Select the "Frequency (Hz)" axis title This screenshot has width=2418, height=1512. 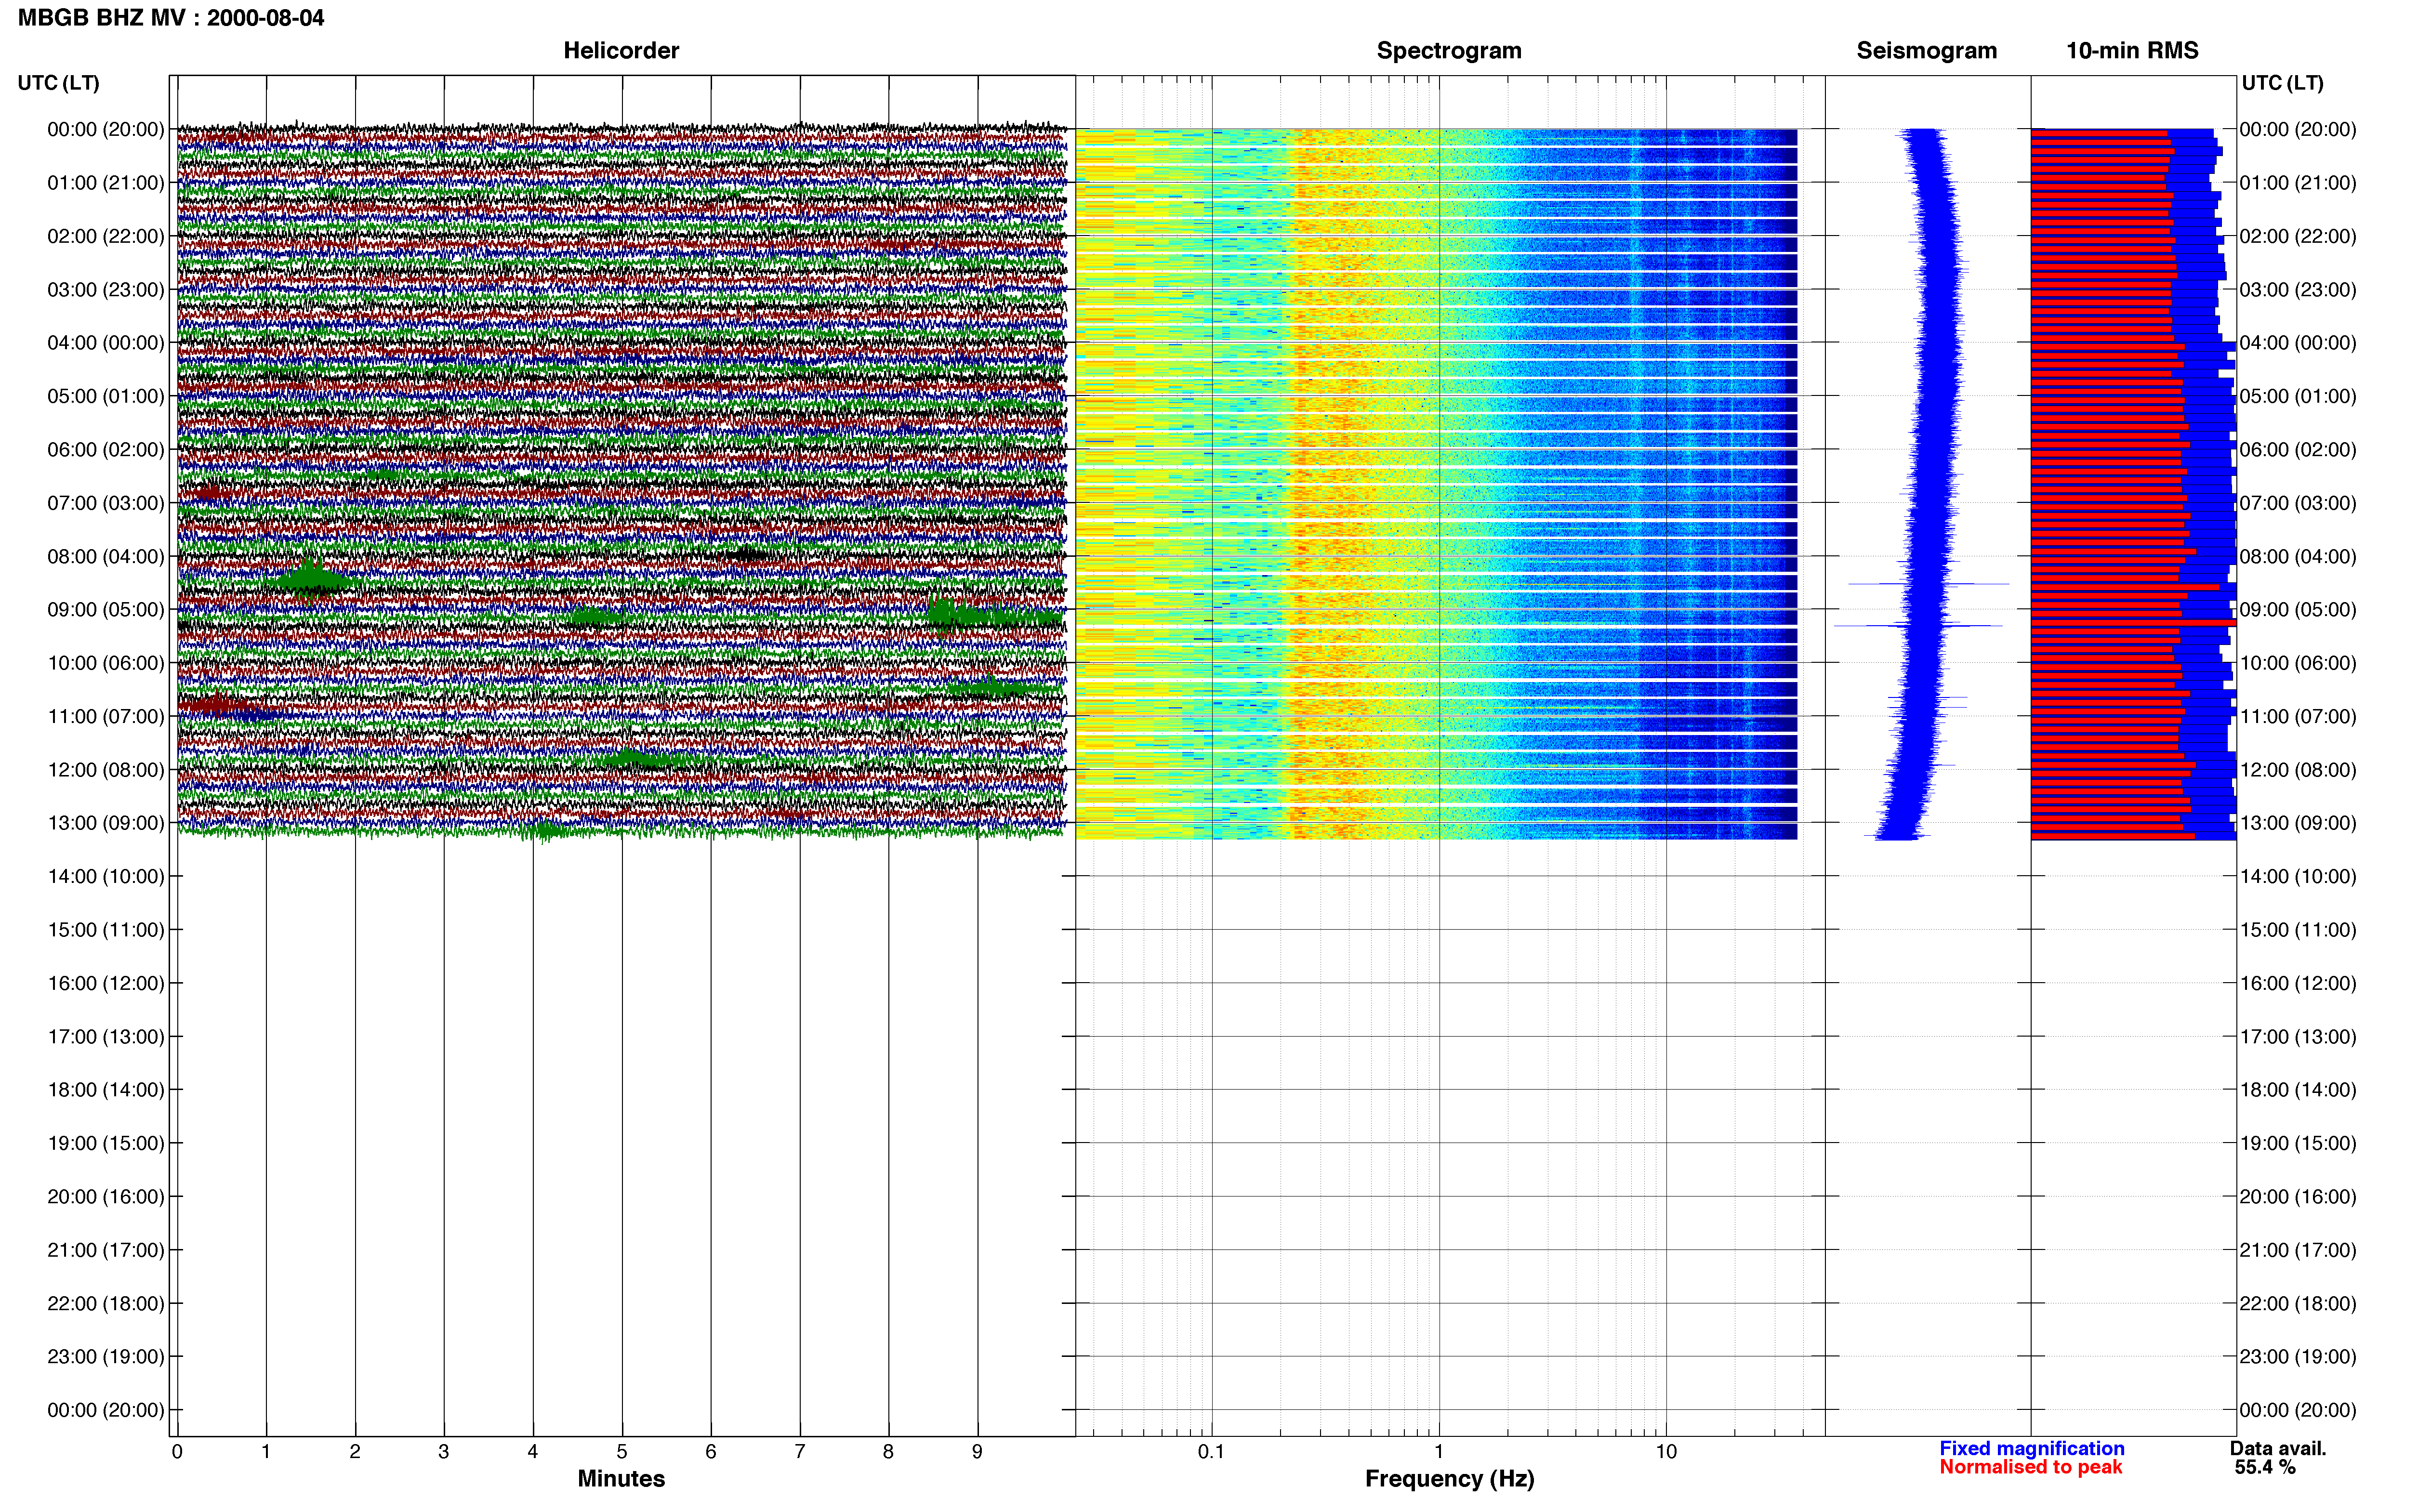point(1449,1479)
